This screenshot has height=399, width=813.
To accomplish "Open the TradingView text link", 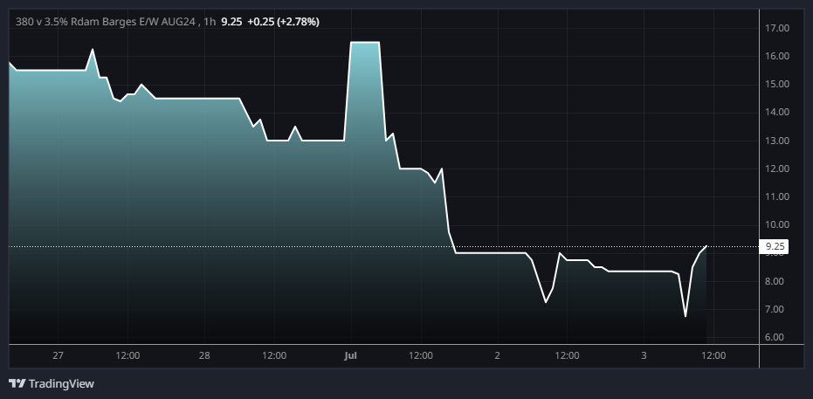I will point(61,383).
